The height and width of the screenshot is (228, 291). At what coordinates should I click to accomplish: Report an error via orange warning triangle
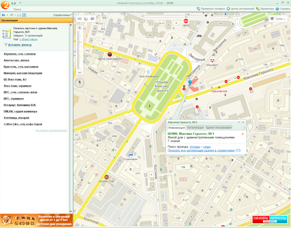coord(243,134)
